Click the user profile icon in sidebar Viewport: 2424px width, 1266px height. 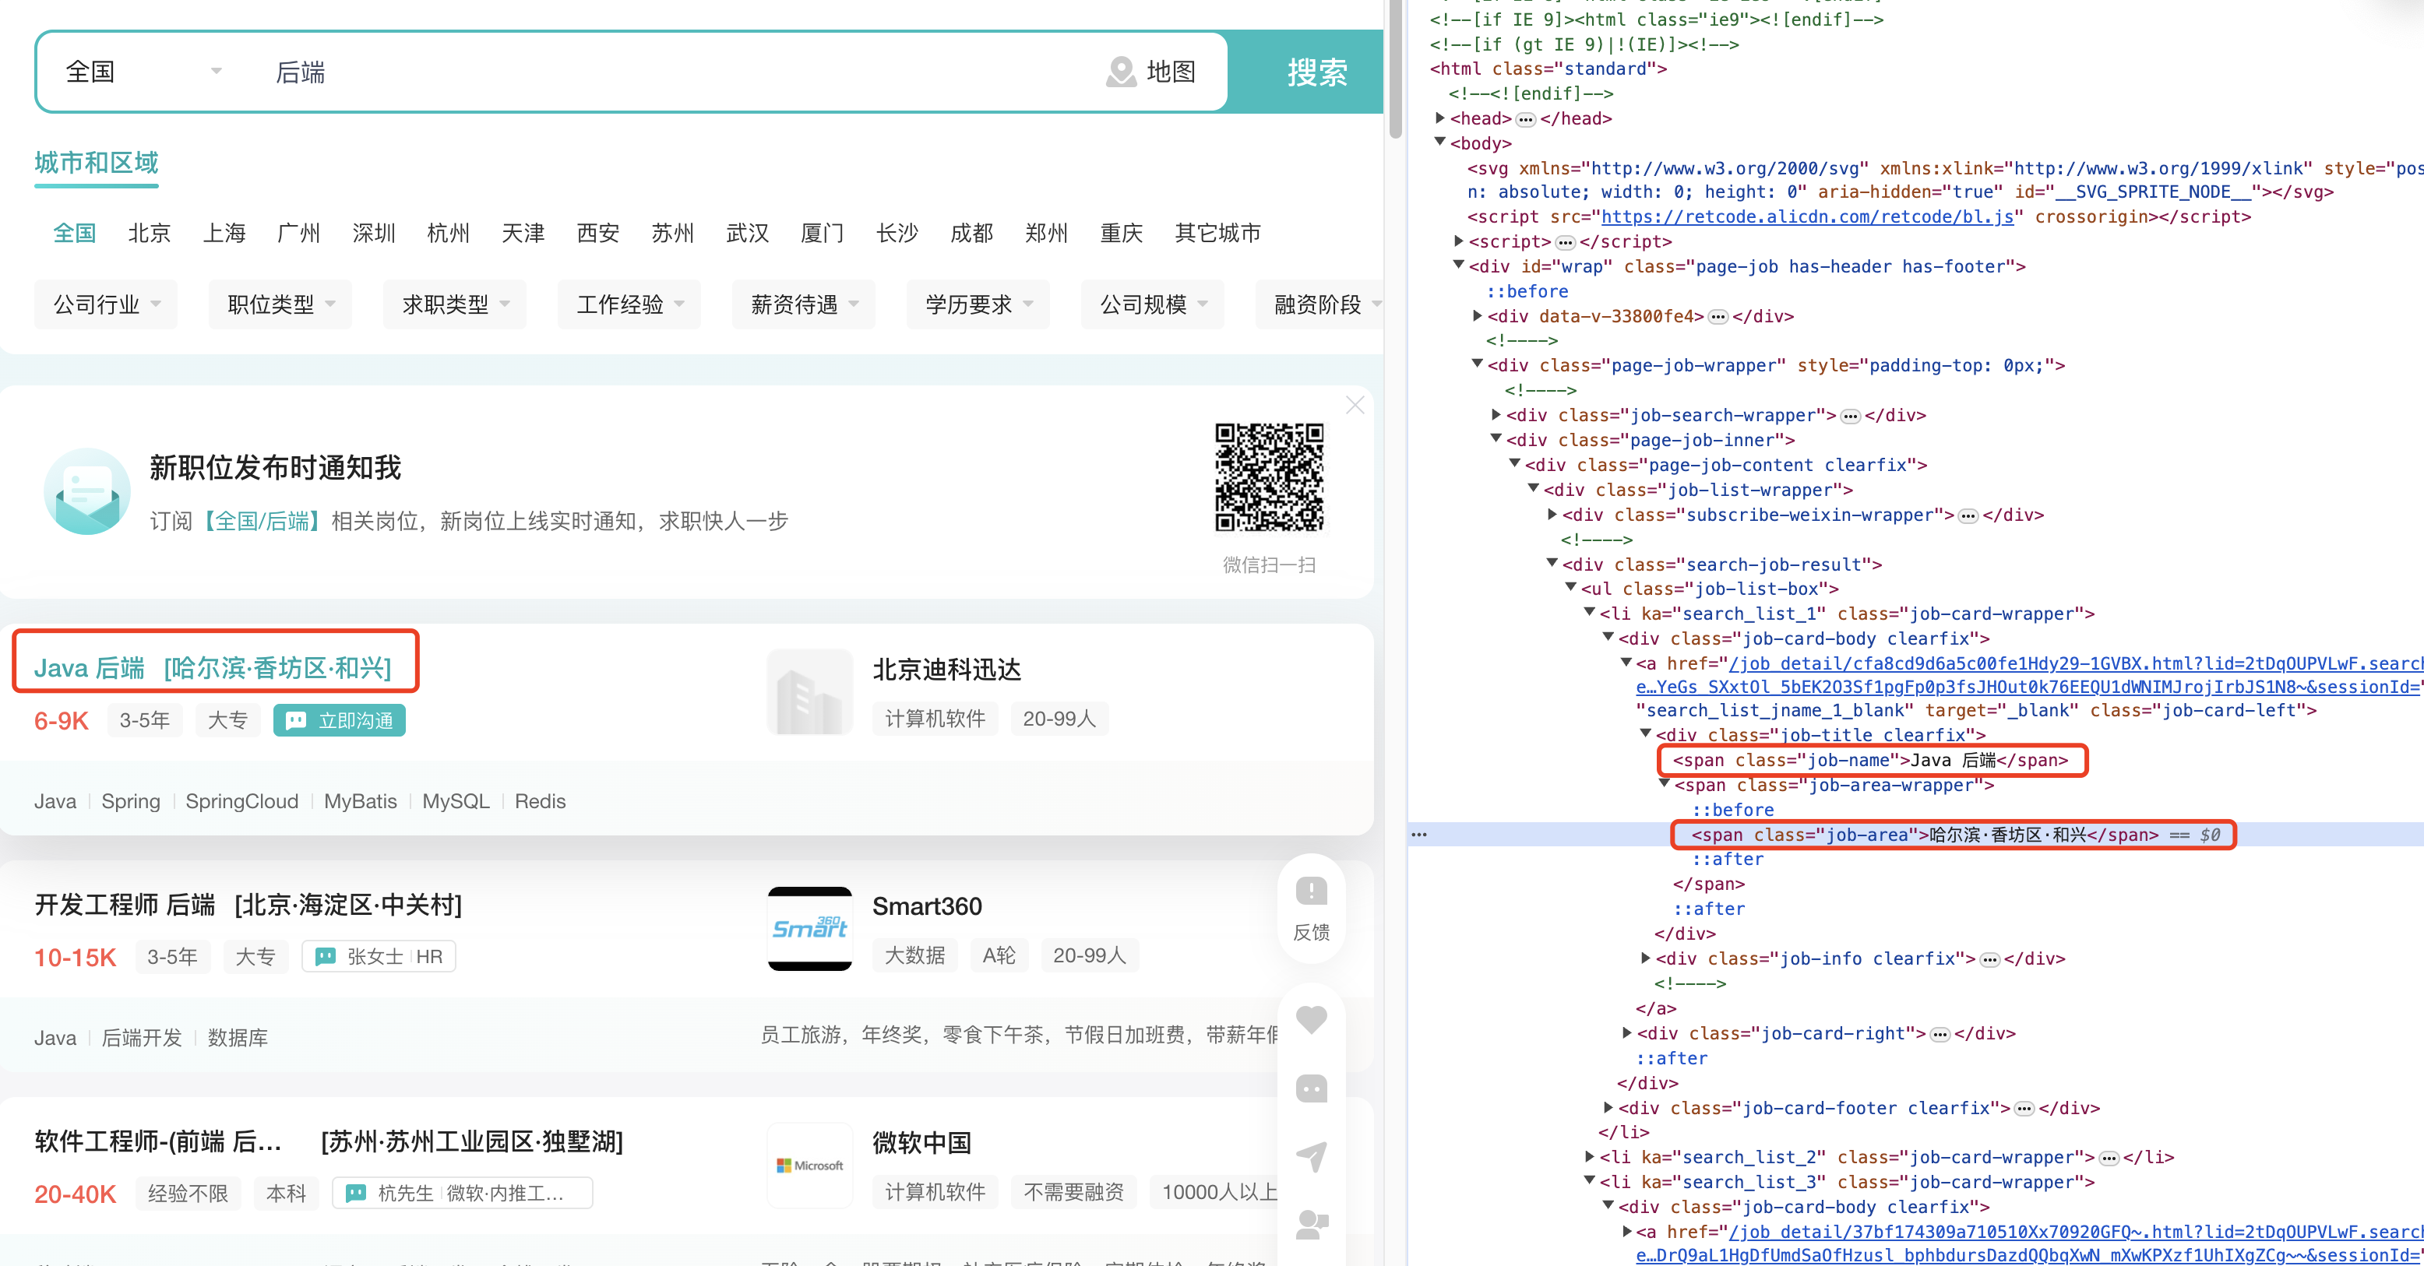[x=1311, y=1224]
